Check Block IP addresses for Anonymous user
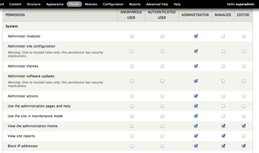Image resolution: width=259 pixels, height=153 pixels. (x=132, y=146)
